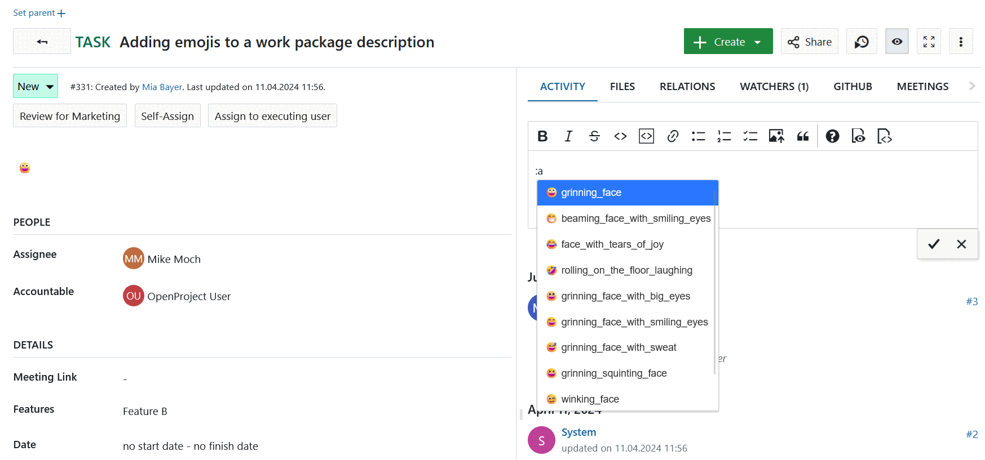
Task: Open the text formatting help
Action: click(832, 136)
